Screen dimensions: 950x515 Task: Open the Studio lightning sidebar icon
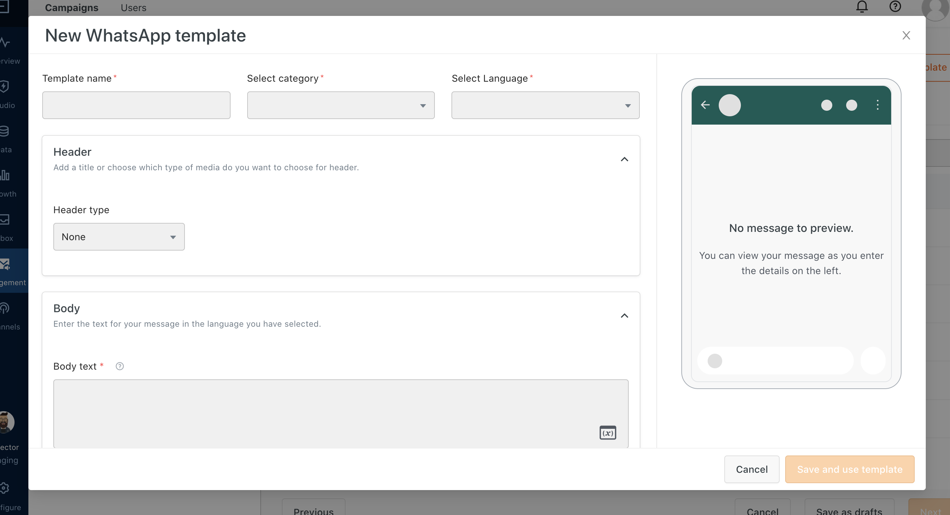[5, 87]
